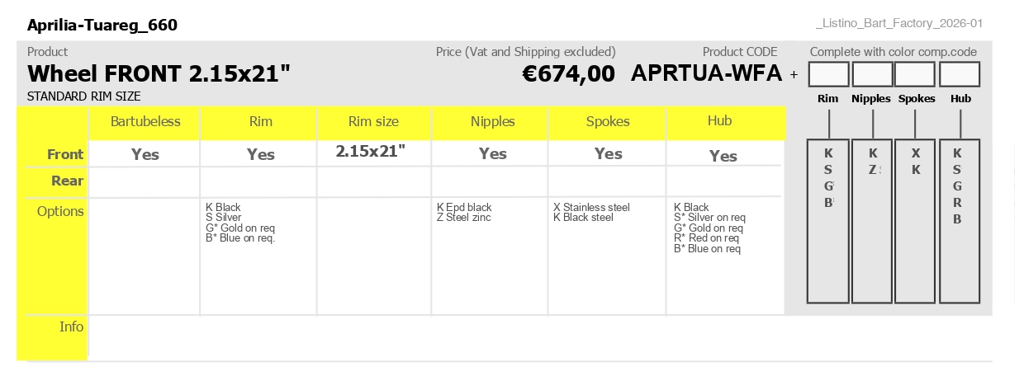
Task: Click the R* Red on req hub option
Action: tap(708, 238)
